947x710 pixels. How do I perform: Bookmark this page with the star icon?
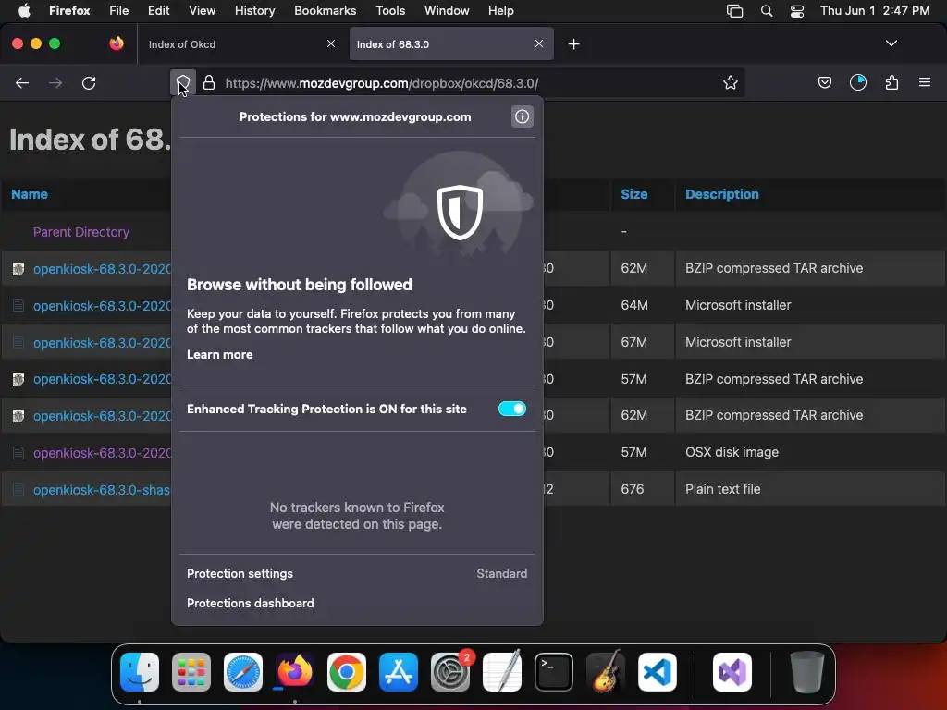tap(731, 82)
